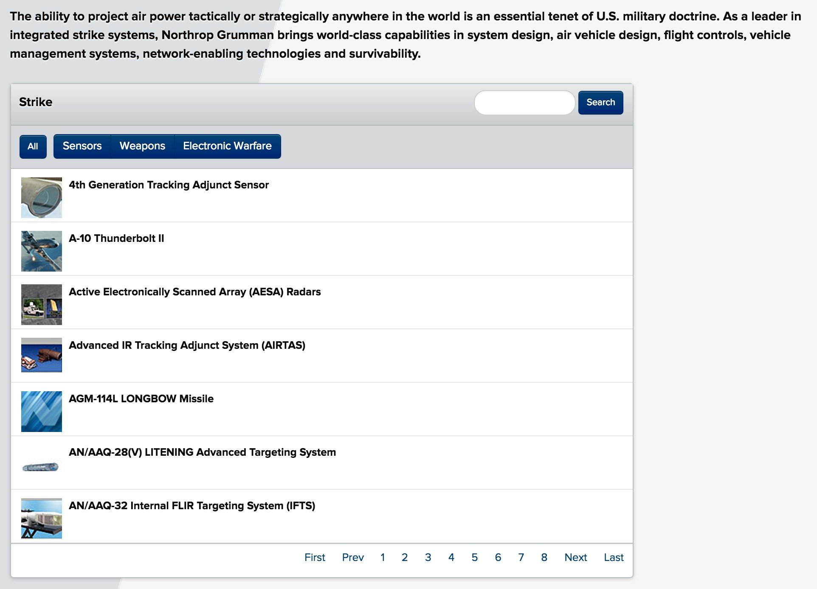This screenshot has width=817, height=589.
Task: Open AGM-114L LONGBOW Missile entry
Action: [x=141, y=399]
